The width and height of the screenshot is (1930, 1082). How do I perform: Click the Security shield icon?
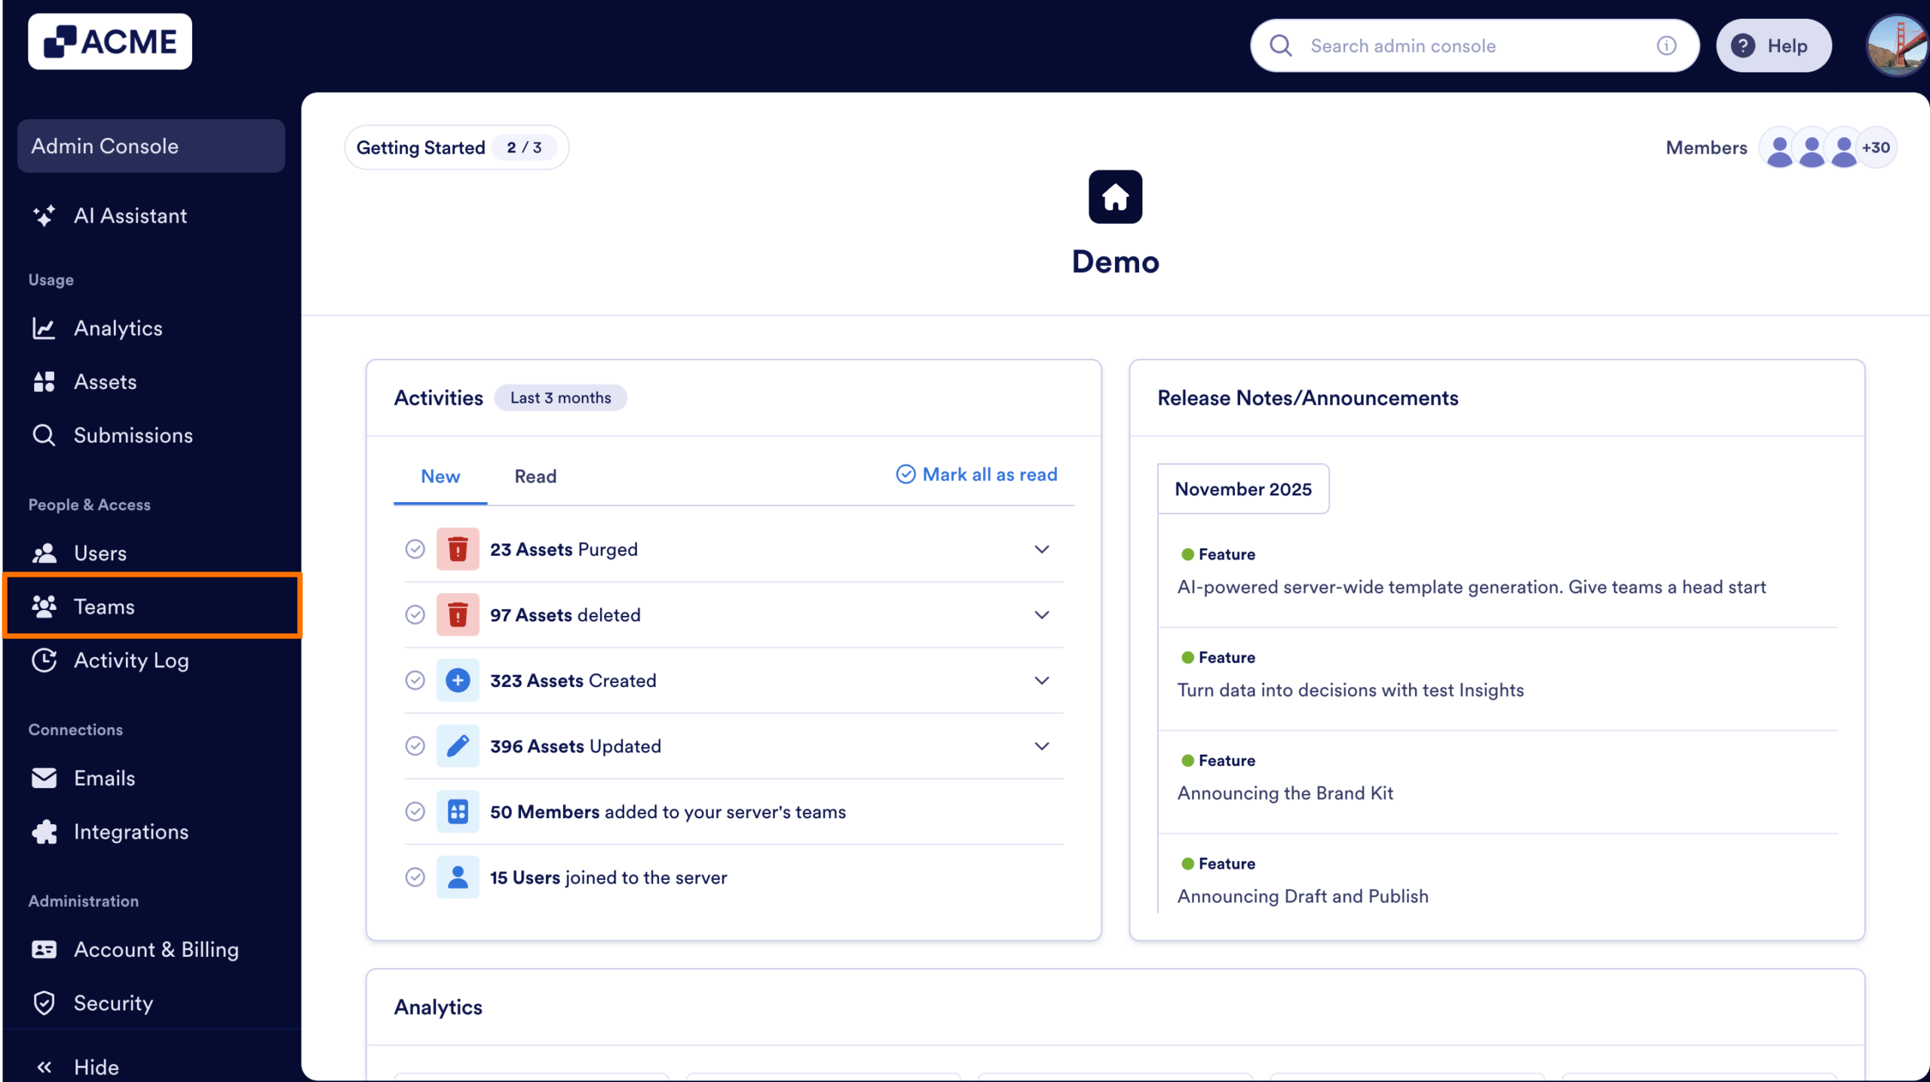click(44, 1003)
